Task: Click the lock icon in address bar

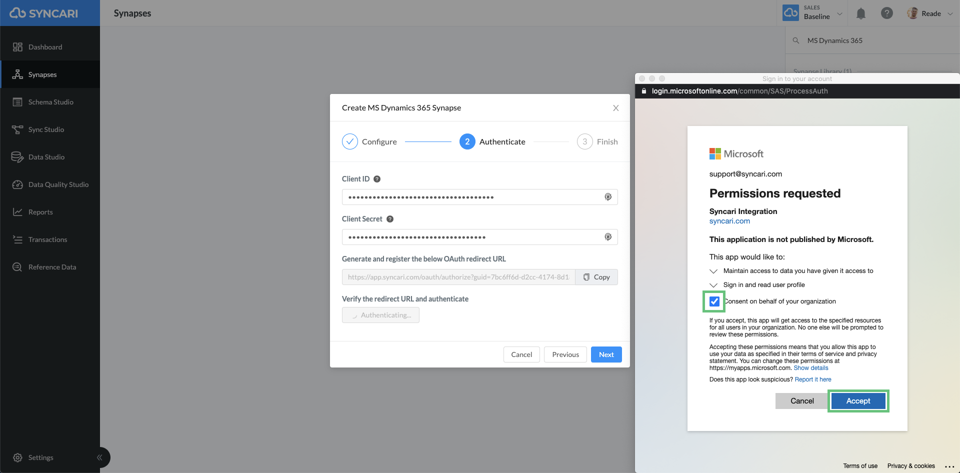Action: [x=644, y=91]
